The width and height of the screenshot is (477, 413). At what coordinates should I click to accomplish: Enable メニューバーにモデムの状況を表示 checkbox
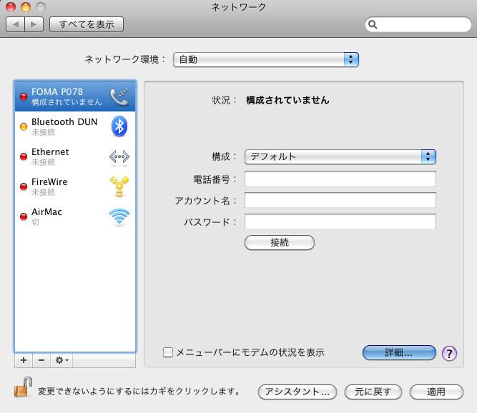[x=168, y=352]
